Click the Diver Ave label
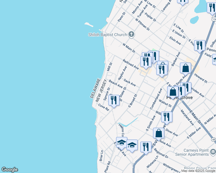The height and width of the screenshot is (173, 216). point(172,132)
